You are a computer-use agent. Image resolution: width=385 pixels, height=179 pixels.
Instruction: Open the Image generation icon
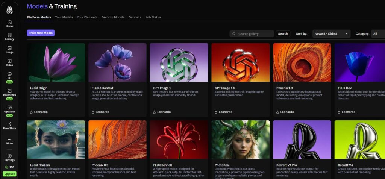(x=9, y=48)
